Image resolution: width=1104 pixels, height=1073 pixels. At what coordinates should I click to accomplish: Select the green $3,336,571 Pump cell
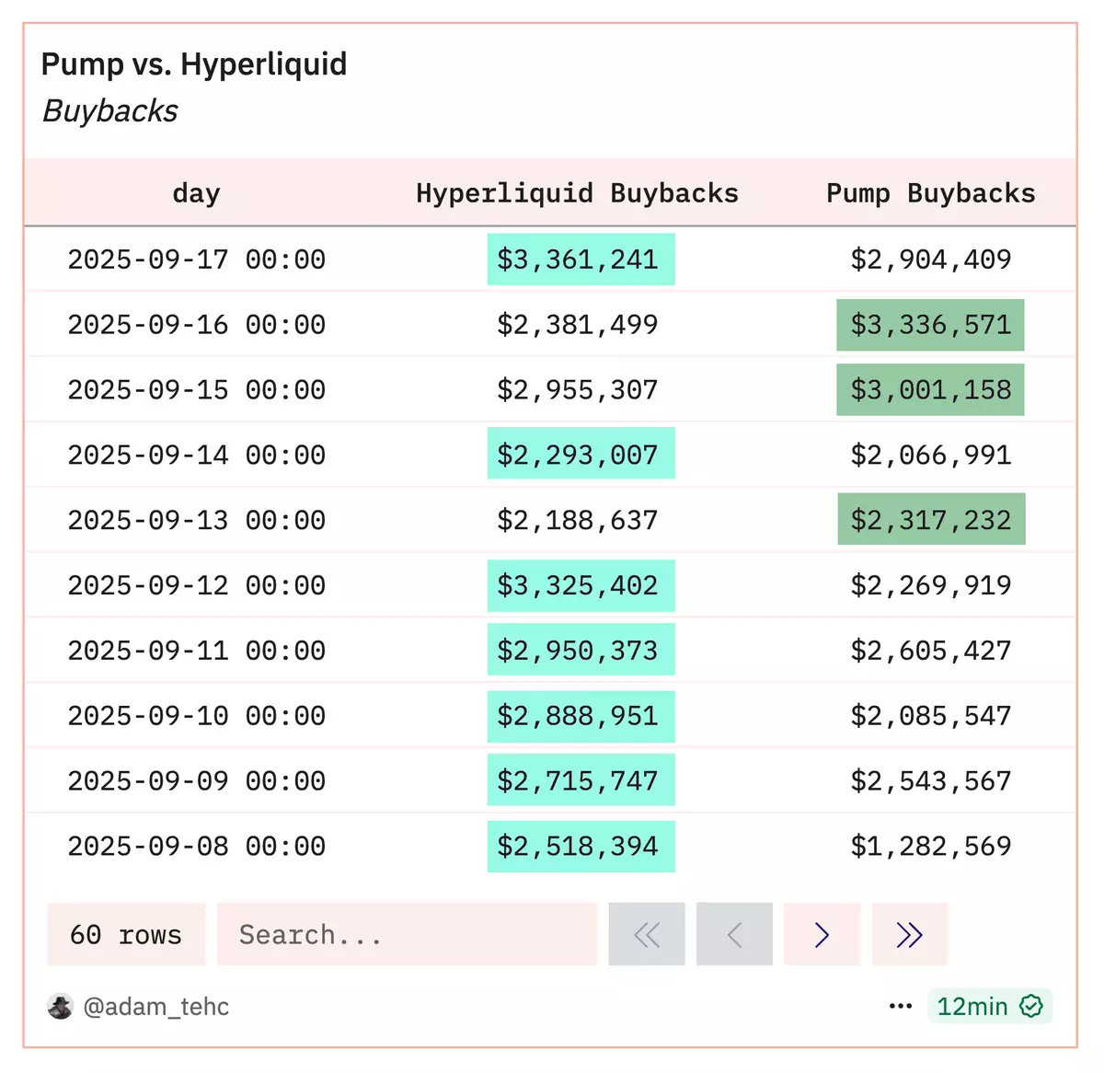click(x=930, y=325)
